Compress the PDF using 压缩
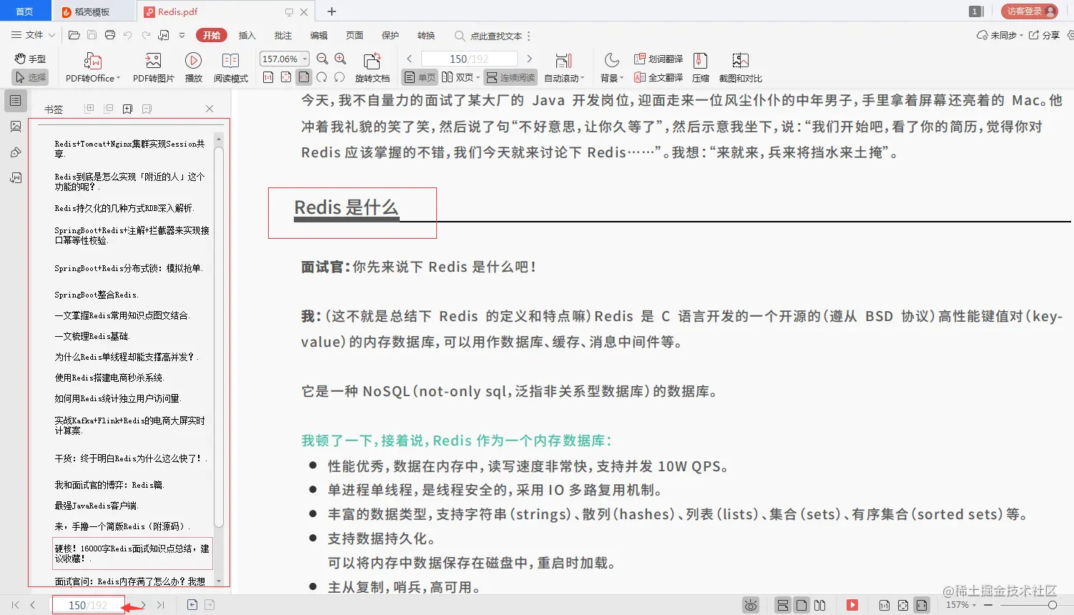Screen dimensions: 1074x615 tap(699, 68)
